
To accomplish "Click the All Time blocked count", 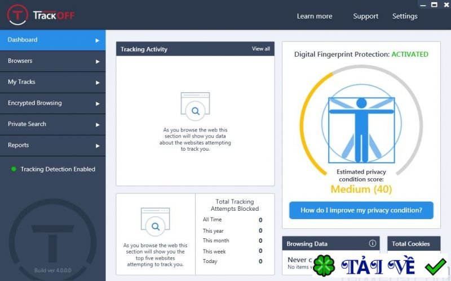I will (260, 220).
